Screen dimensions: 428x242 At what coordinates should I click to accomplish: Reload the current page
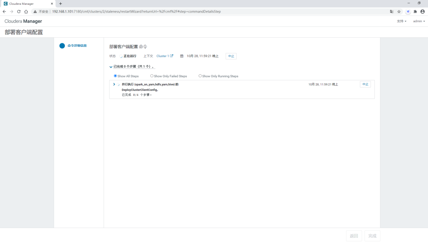click(x=19, y=11)
